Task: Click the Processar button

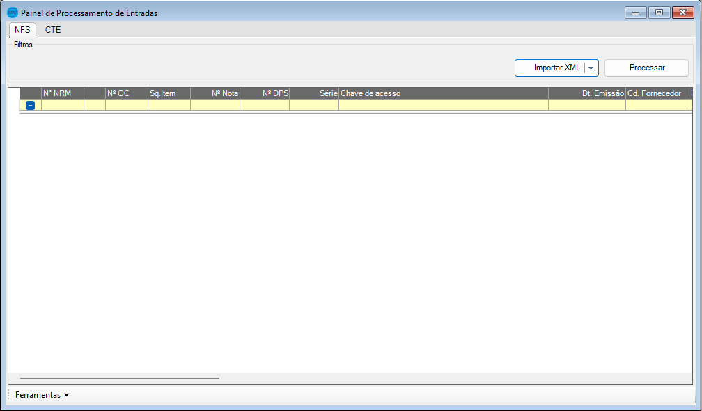Action: [646, 68]
